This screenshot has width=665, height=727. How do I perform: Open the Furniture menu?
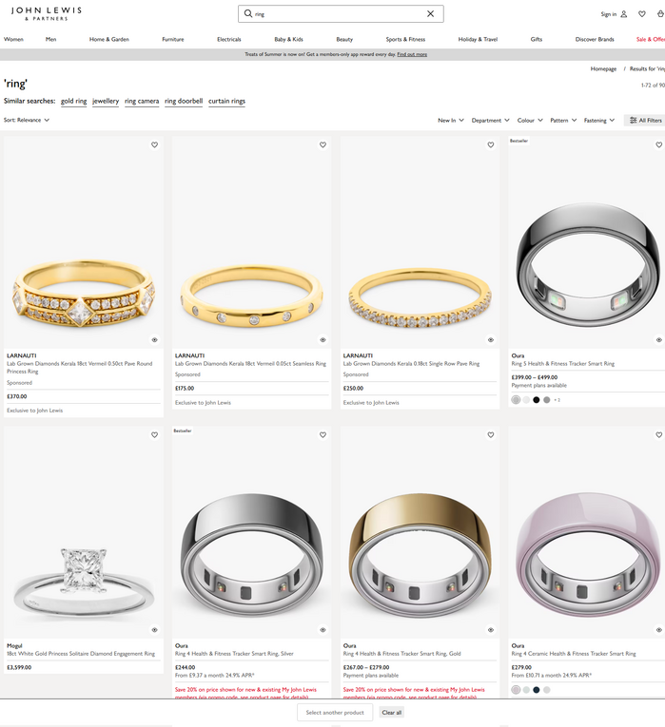173,39
